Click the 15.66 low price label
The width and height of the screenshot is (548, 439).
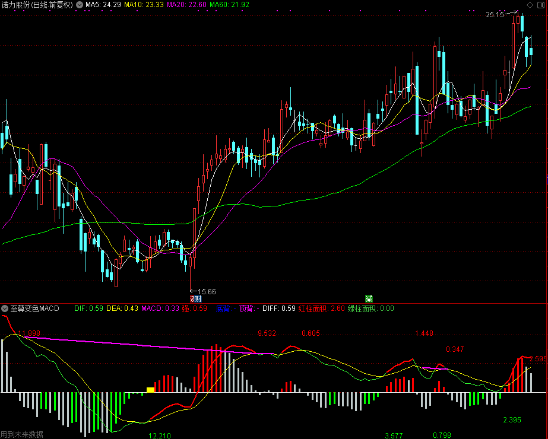click(207, 292)
